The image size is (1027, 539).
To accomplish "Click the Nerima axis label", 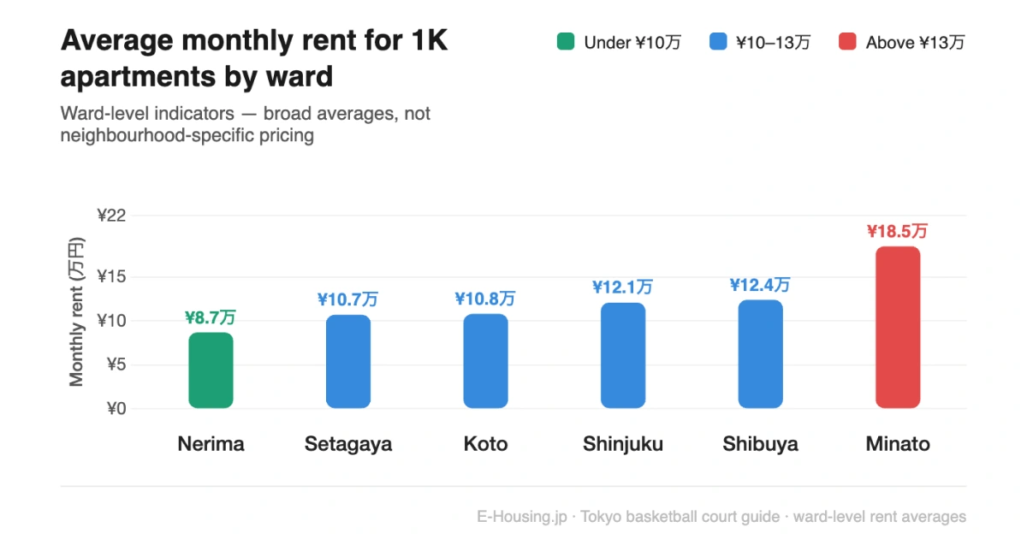I will pyautogui.click(x=211, y=444).
